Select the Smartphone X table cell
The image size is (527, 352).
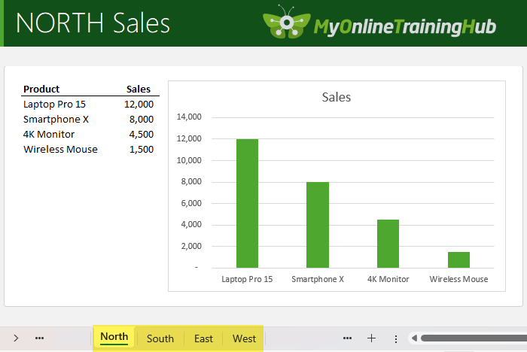pos(56,120)
